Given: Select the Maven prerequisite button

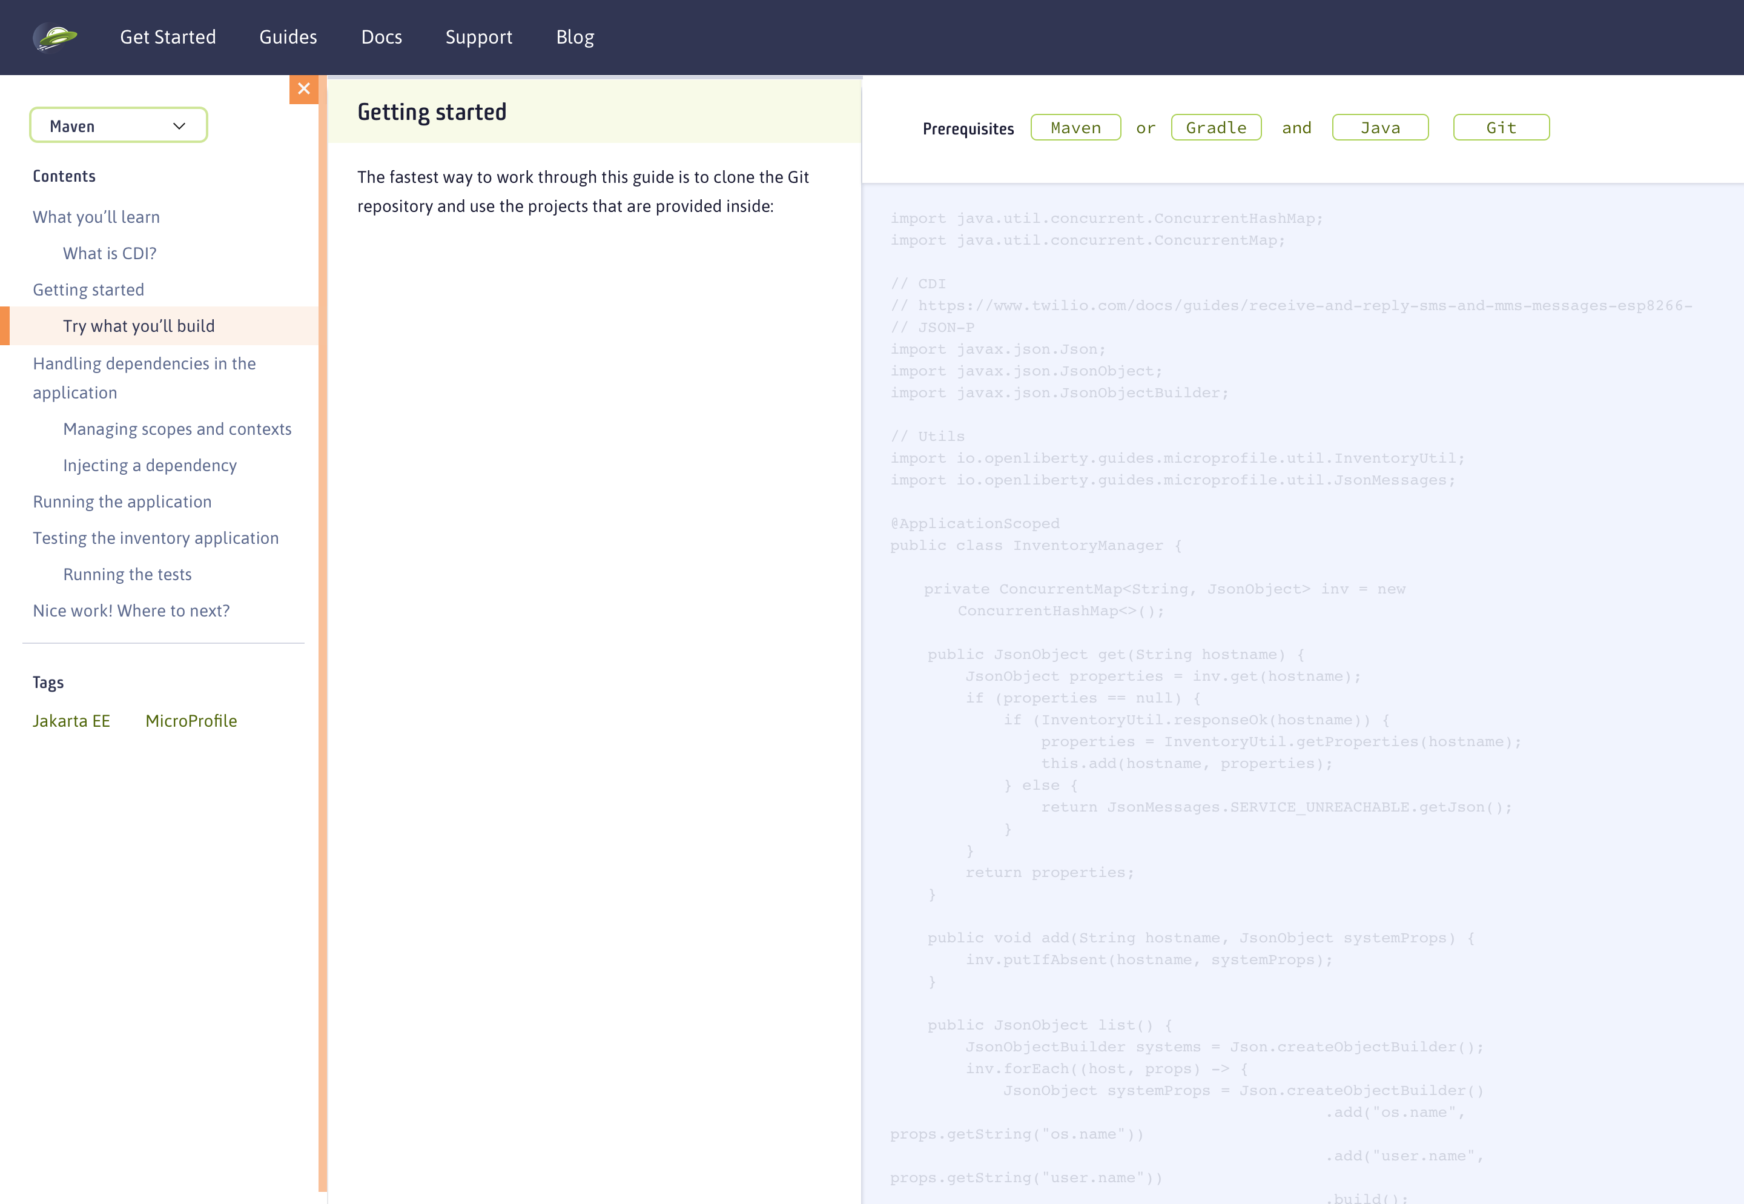Looking at the screenshot, I should tap(1075, 127).
